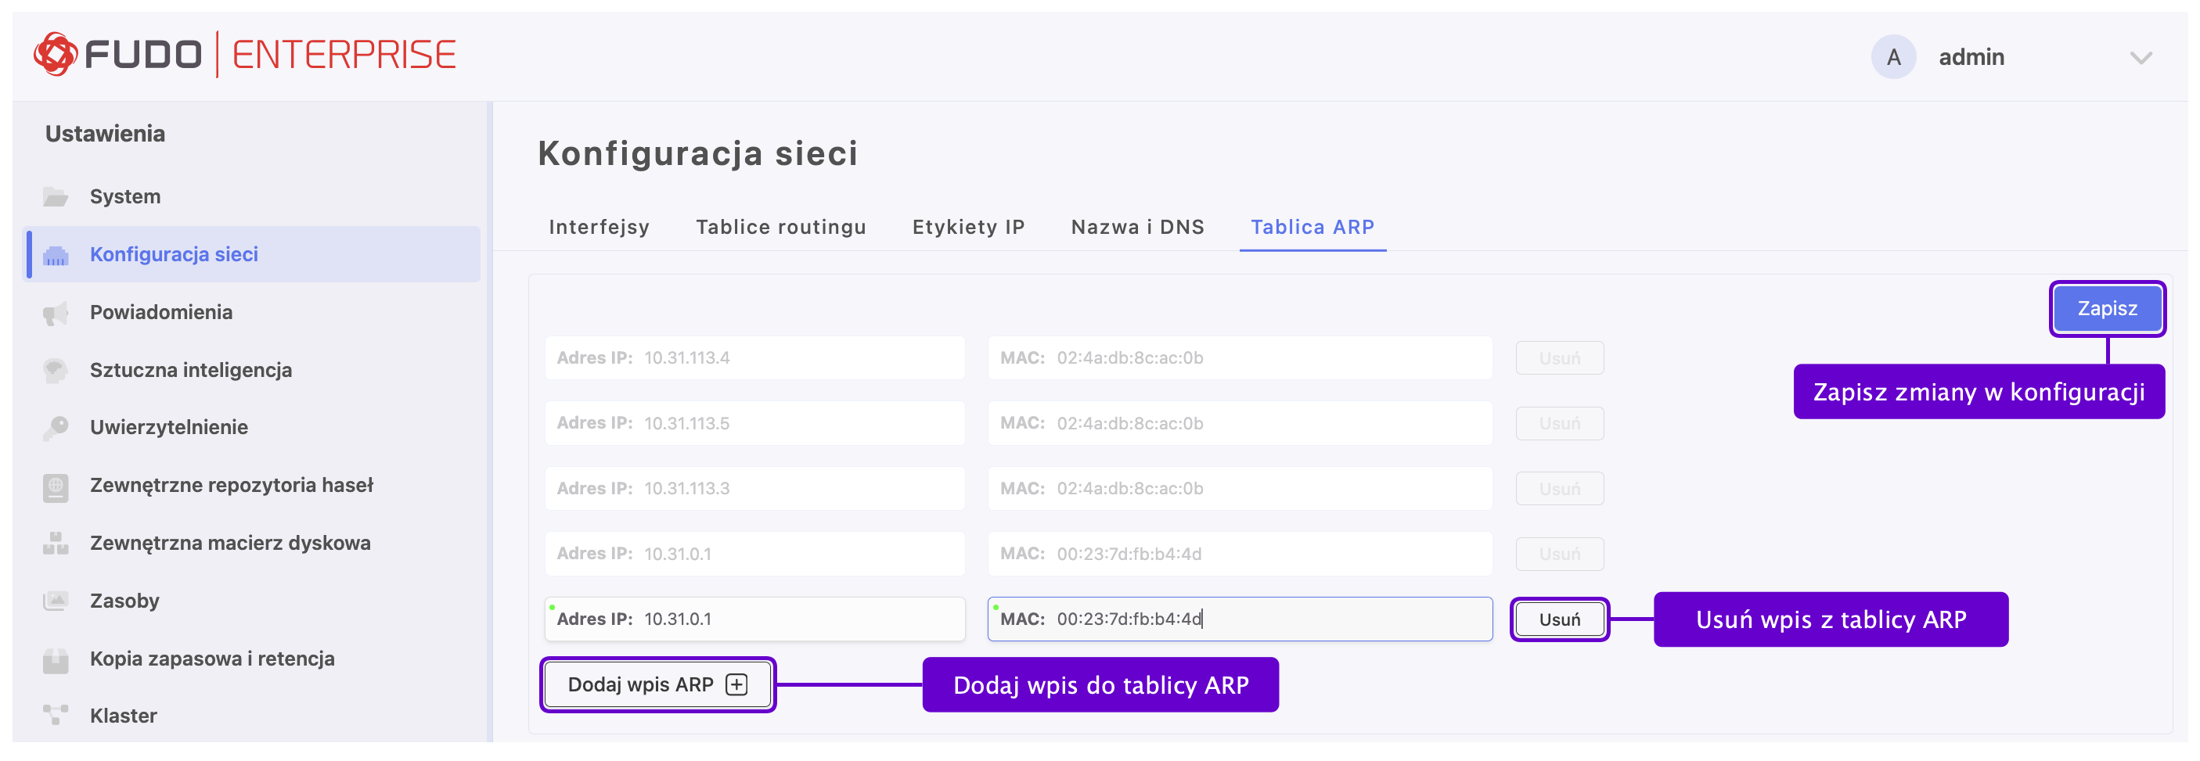This screenshot has height=761, width=2200.
Task: Focus the editable Adres IP field 10.31.0.1
Action: coord(794,619)
